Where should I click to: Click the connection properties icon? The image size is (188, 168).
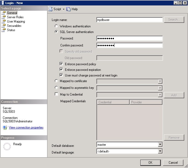coord(5,128)
